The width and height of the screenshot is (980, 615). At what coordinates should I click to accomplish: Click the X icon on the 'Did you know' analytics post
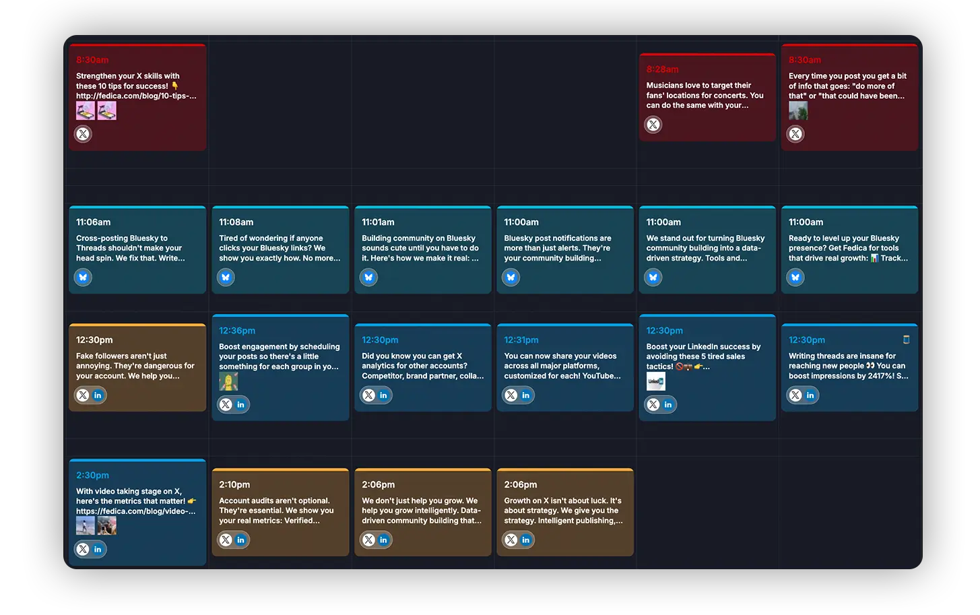coord(368,395)
